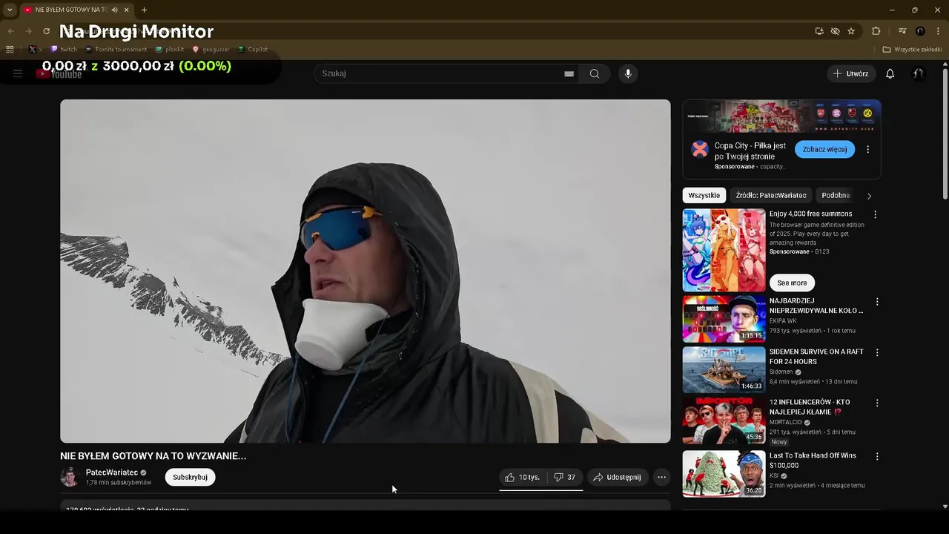Open the YouTube guide hamburger menu

(18, 73)
